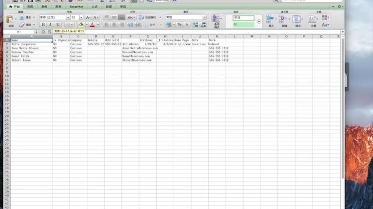Click the Merge cells button
The width and height of the screenshot is (373, 209).
(150, 24)
